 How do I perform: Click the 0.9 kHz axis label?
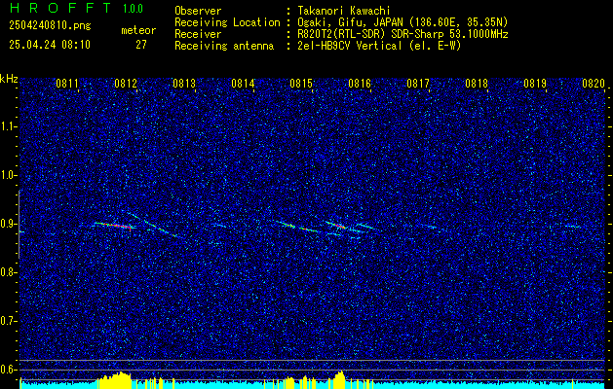click(x=9, y=224)
